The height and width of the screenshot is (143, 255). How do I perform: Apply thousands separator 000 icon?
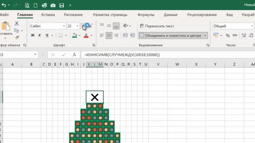(x=235, y=35)
